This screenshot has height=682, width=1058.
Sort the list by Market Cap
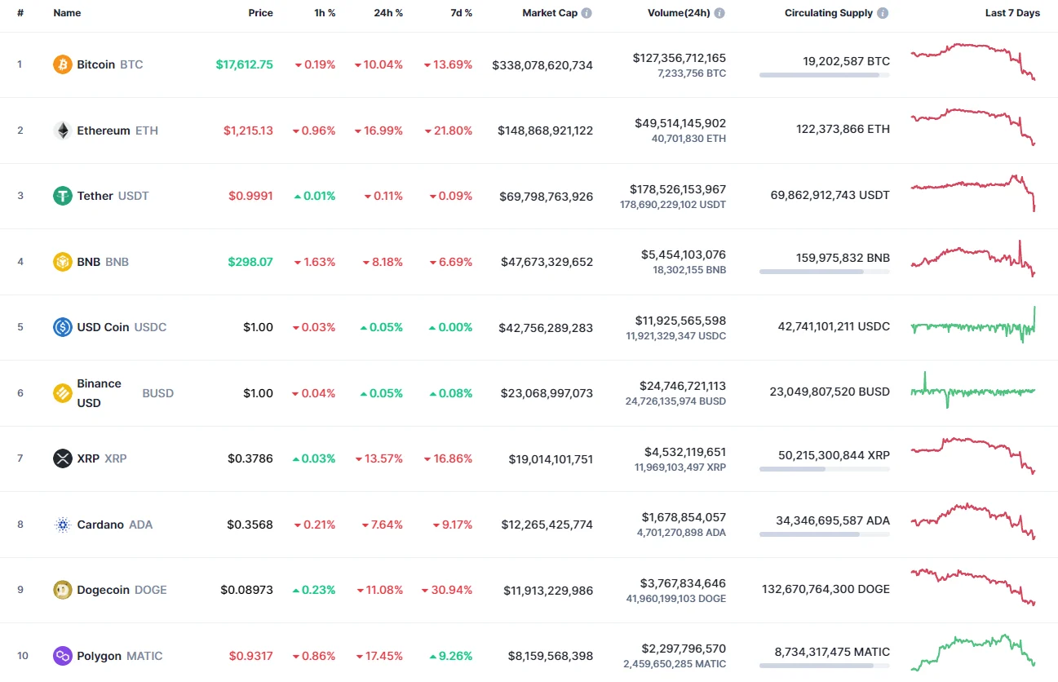tap(548, 12)
